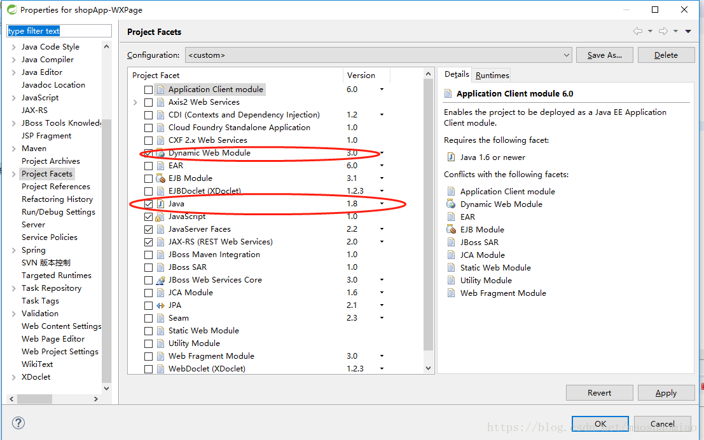The height and width of the screenshot is (440, 704).
Task: Click the Web Fragment Module conflict icon
Action: 451,293
